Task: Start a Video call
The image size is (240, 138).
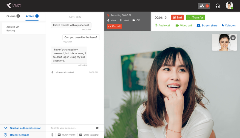Action: (x=184, y=25)
